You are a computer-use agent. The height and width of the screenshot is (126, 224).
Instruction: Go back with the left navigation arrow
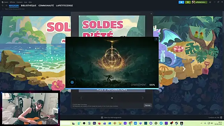click(x=3, y=6)
